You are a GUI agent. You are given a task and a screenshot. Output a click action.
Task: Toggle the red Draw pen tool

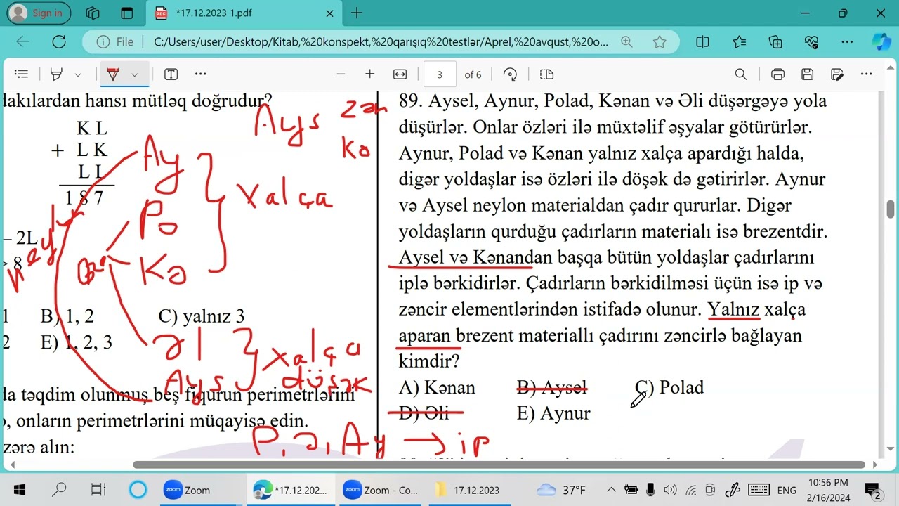113,74
